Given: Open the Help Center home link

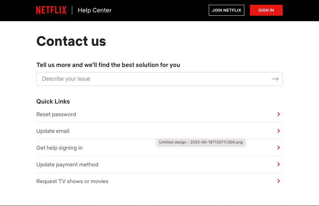Looking at the screenshot, I should click(x=94, y=10).
